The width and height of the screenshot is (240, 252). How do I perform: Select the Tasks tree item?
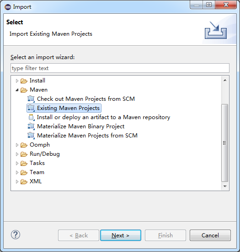(37, 163)
